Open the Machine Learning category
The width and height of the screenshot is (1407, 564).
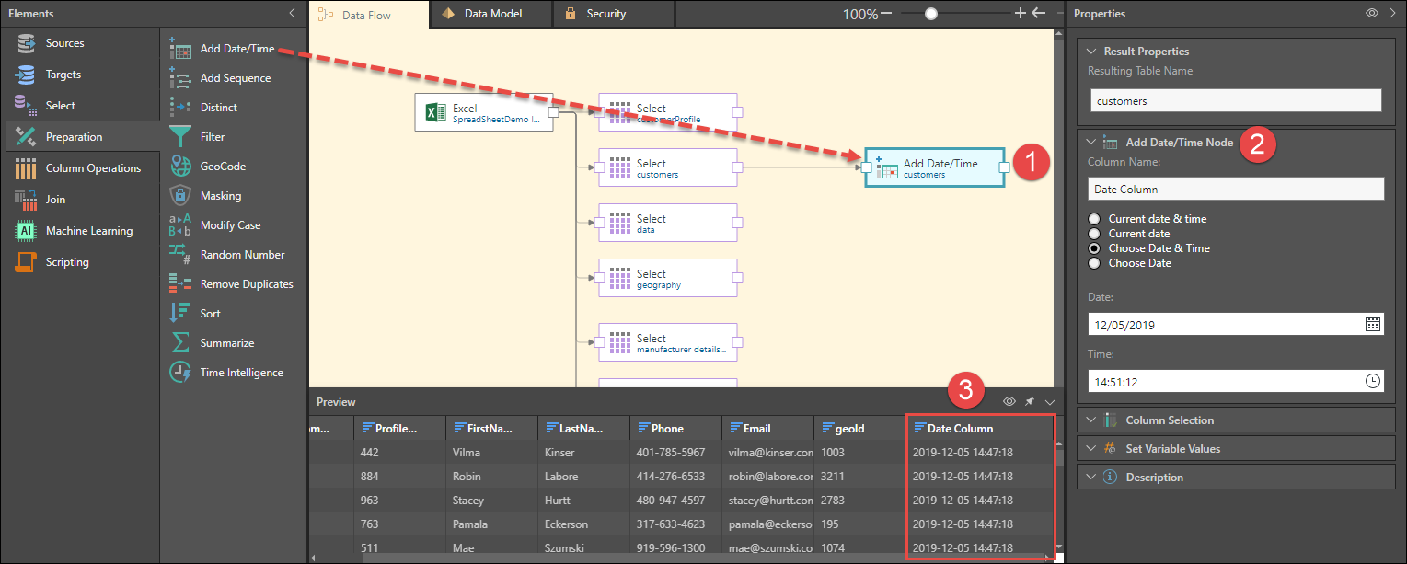point(88,231)
